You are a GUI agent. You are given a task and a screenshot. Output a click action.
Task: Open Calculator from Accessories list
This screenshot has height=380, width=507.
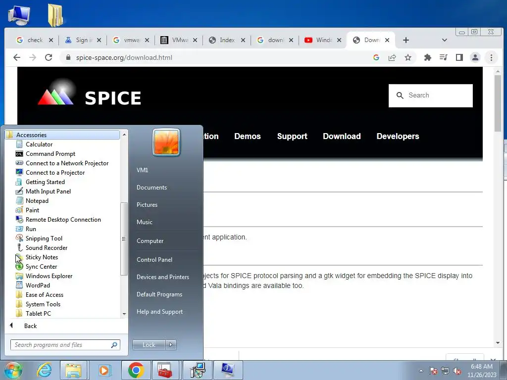click(x=39, y=144)
